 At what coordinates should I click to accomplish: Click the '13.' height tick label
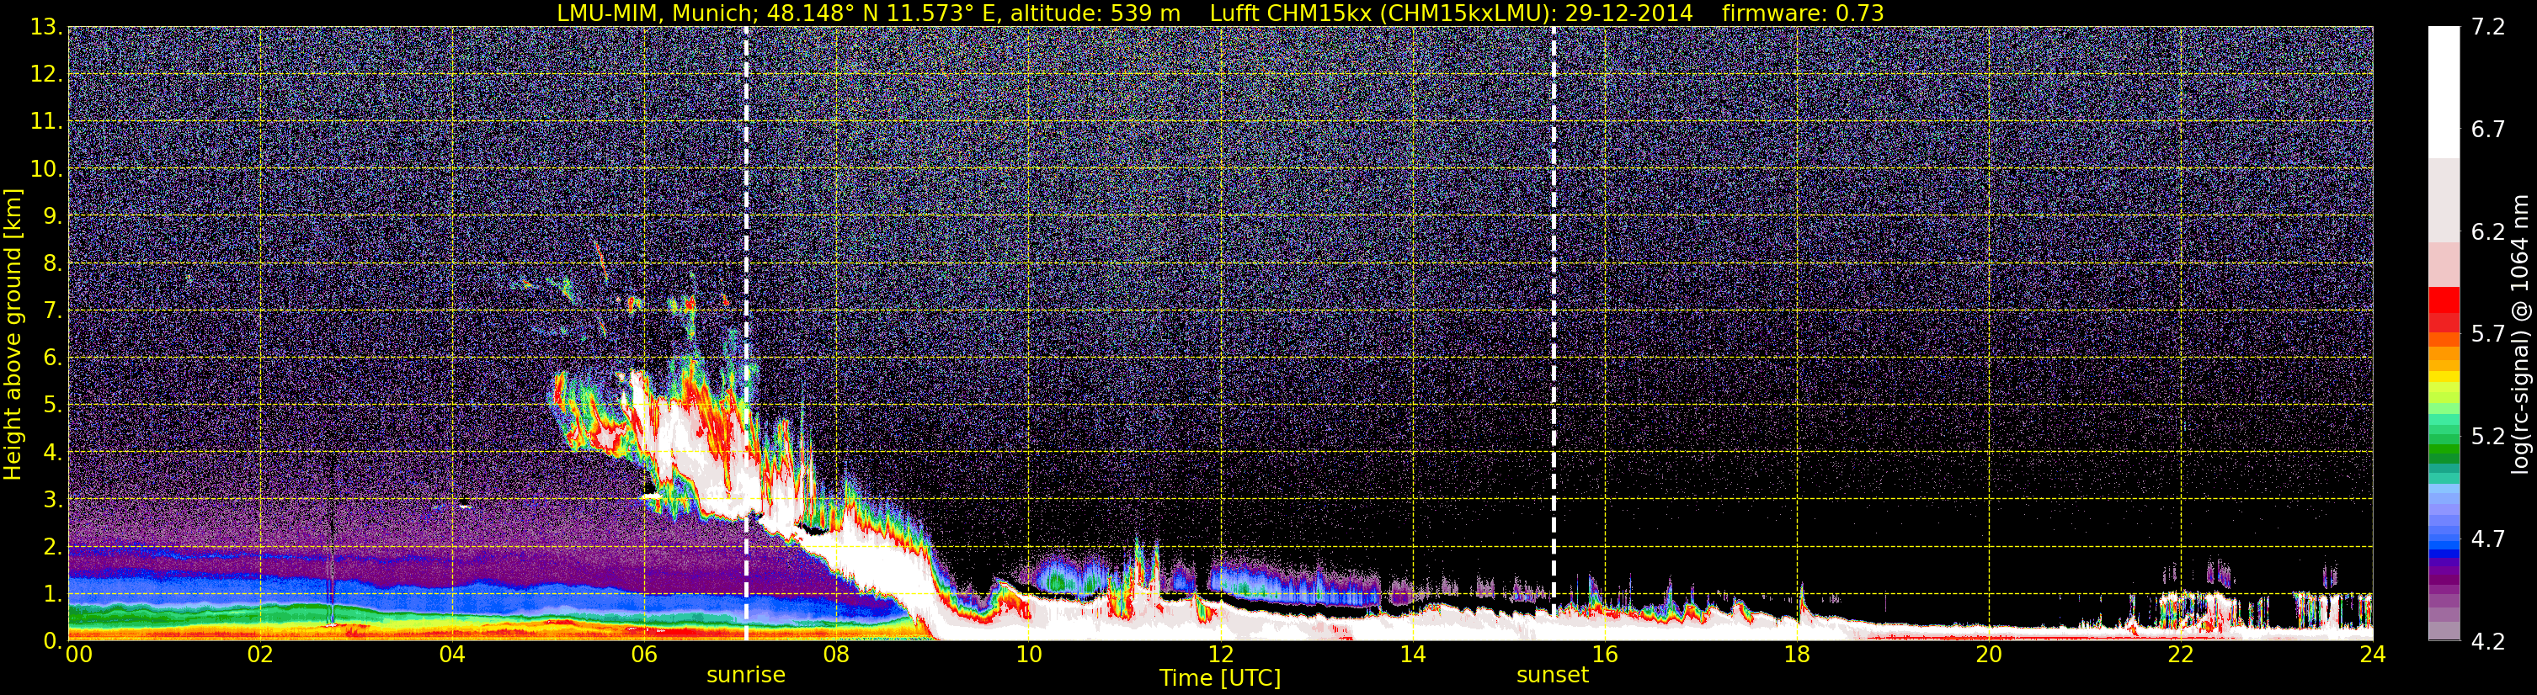[x=46, y=28]
